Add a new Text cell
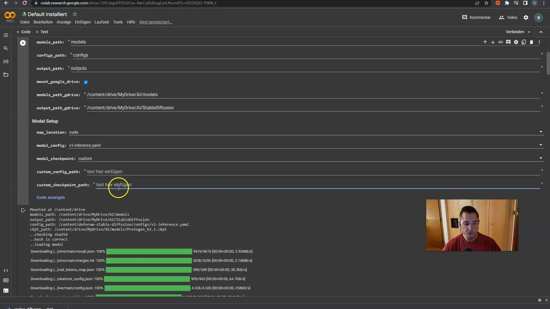The width and height of the screenshot is (550, 309). tap(42, 32)
